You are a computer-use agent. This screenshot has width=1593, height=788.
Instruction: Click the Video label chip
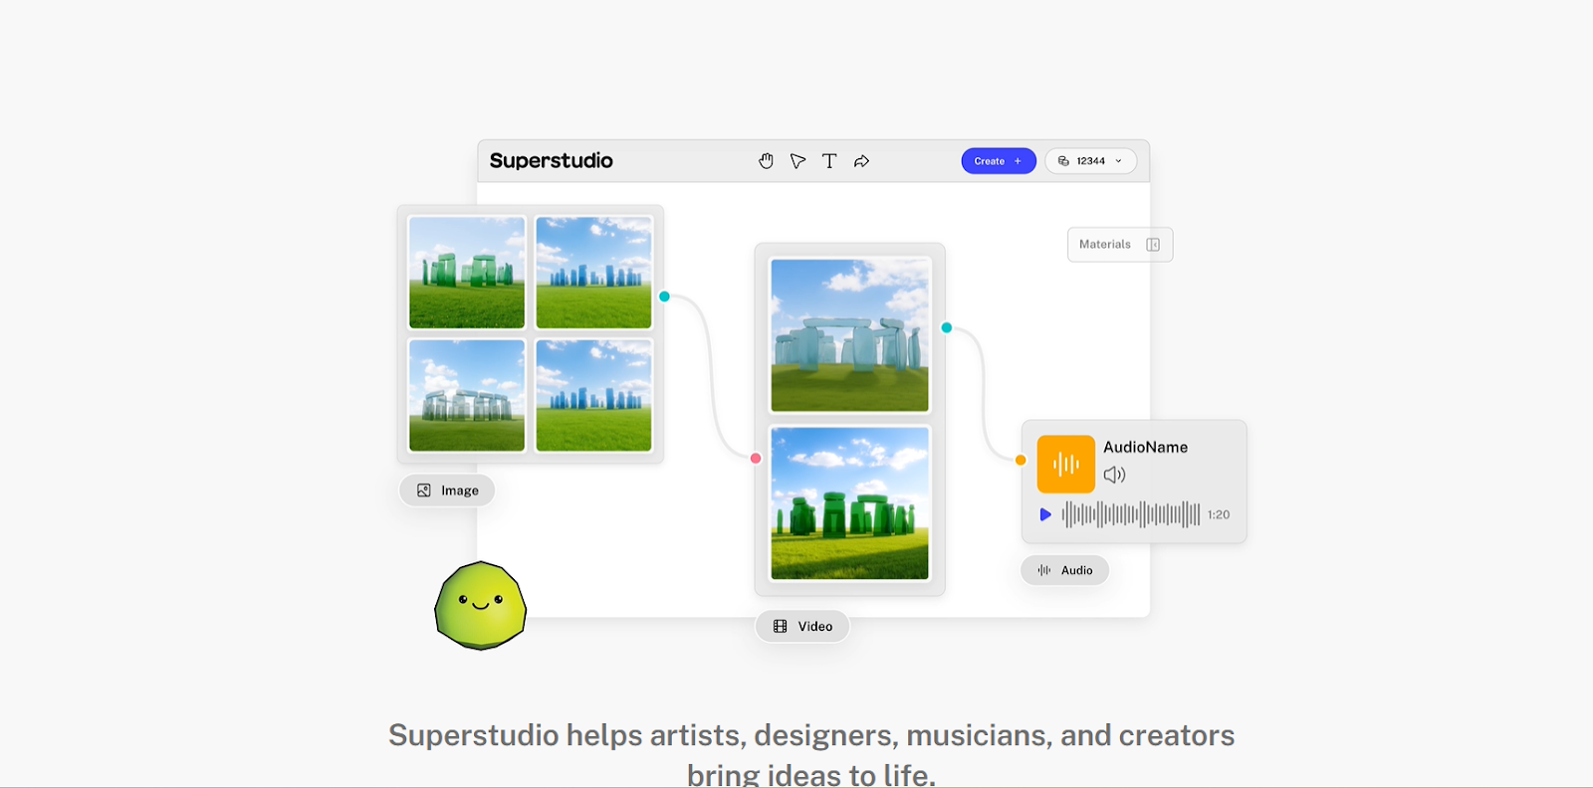[x=802, y=627]
